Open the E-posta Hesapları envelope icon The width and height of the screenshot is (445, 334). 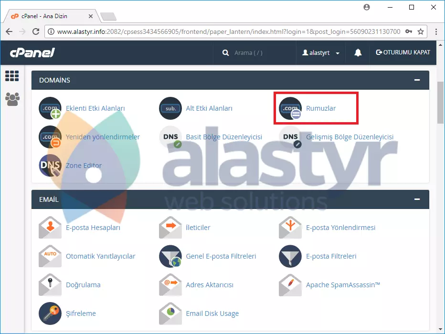pos(50,228)
